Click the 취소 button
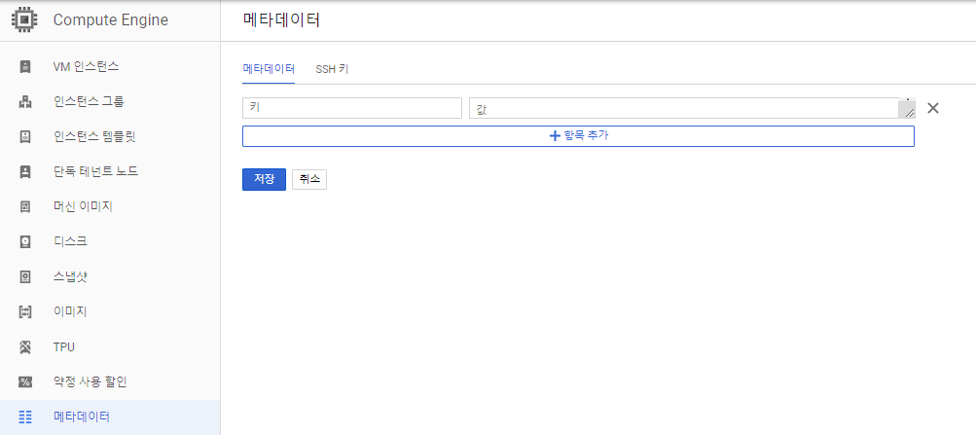The height and width of the screenshot is (435, 976). tap(309, 179)
